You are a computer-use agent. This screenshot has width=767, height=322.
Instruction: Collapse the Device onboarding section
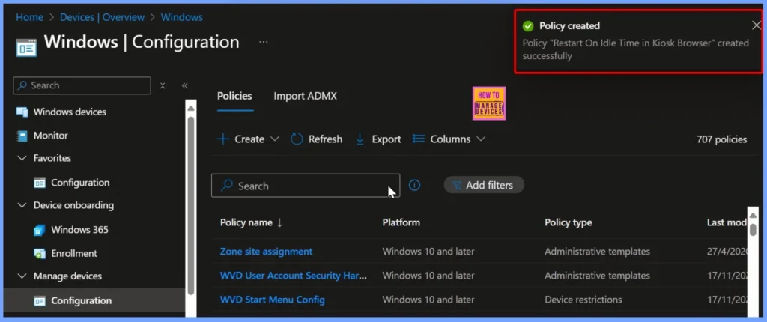click(22, 205)
